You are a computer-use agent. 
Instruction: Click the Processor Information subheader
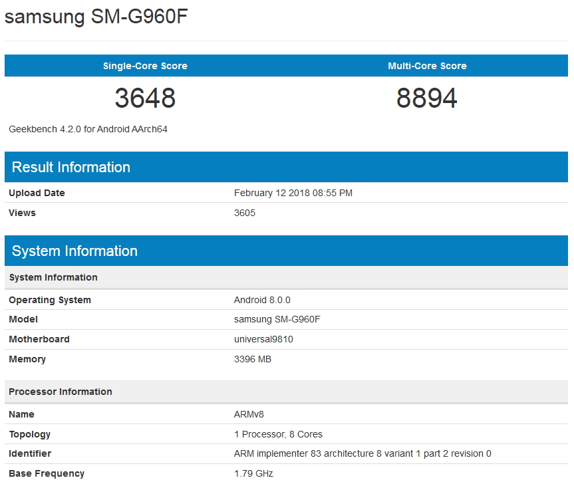(x=61, y=392)
